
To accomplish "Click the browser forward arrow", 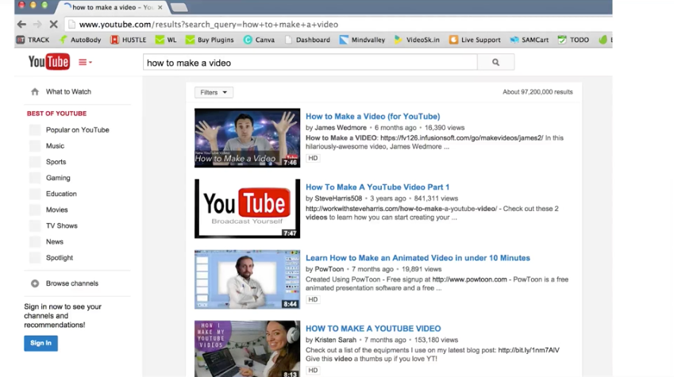I will [37, 24].
